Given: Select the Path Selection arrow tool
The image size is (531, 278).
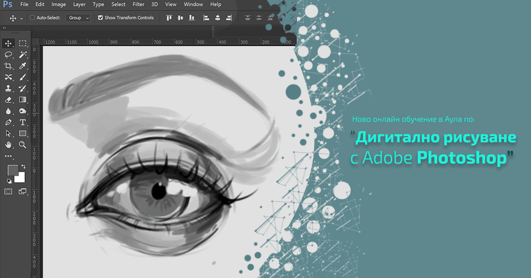Looking at the screenshot, I should click(x=8, y=133).
